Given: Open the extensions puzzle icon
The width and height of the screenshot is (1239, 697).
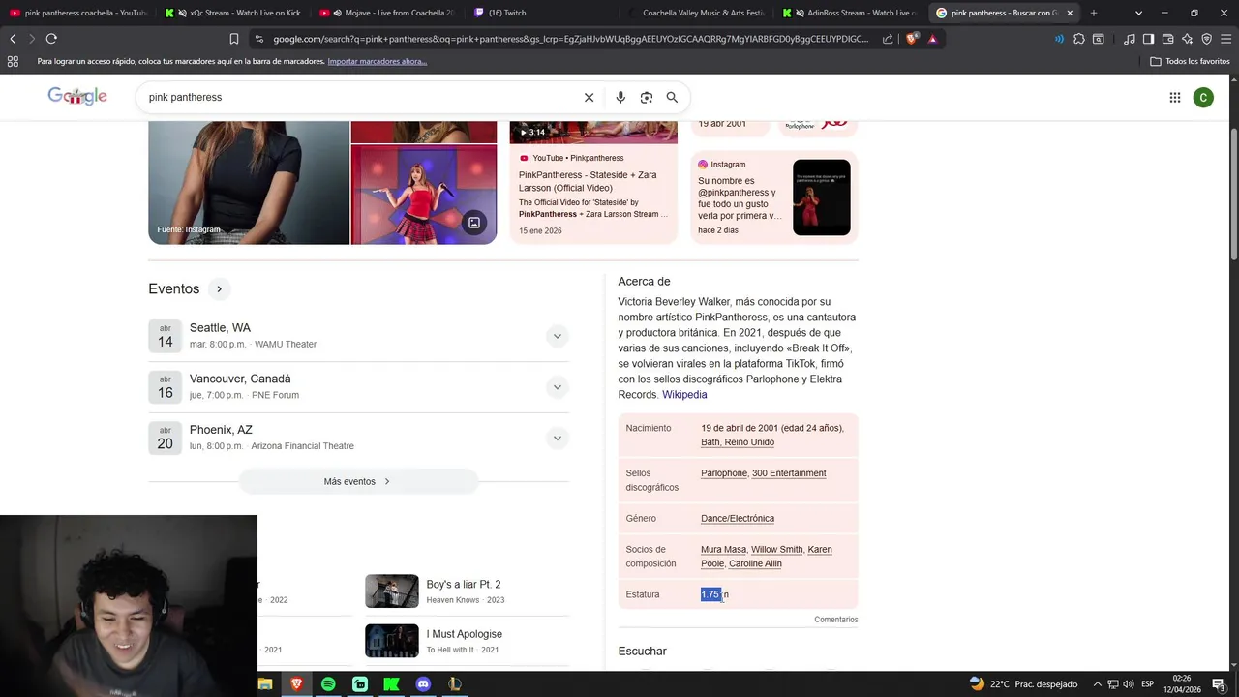Looking at the screenshot, I should click(1079, 39).
